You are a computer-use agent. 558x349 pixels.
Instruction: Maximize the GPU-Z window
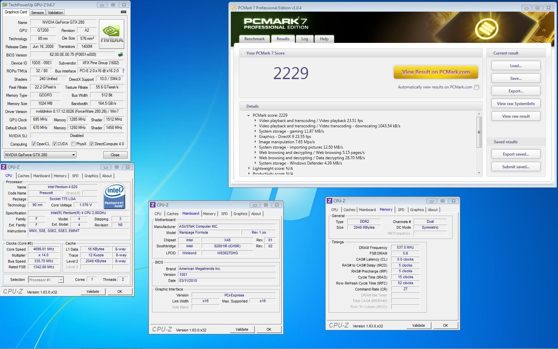[x=113, y=5]
